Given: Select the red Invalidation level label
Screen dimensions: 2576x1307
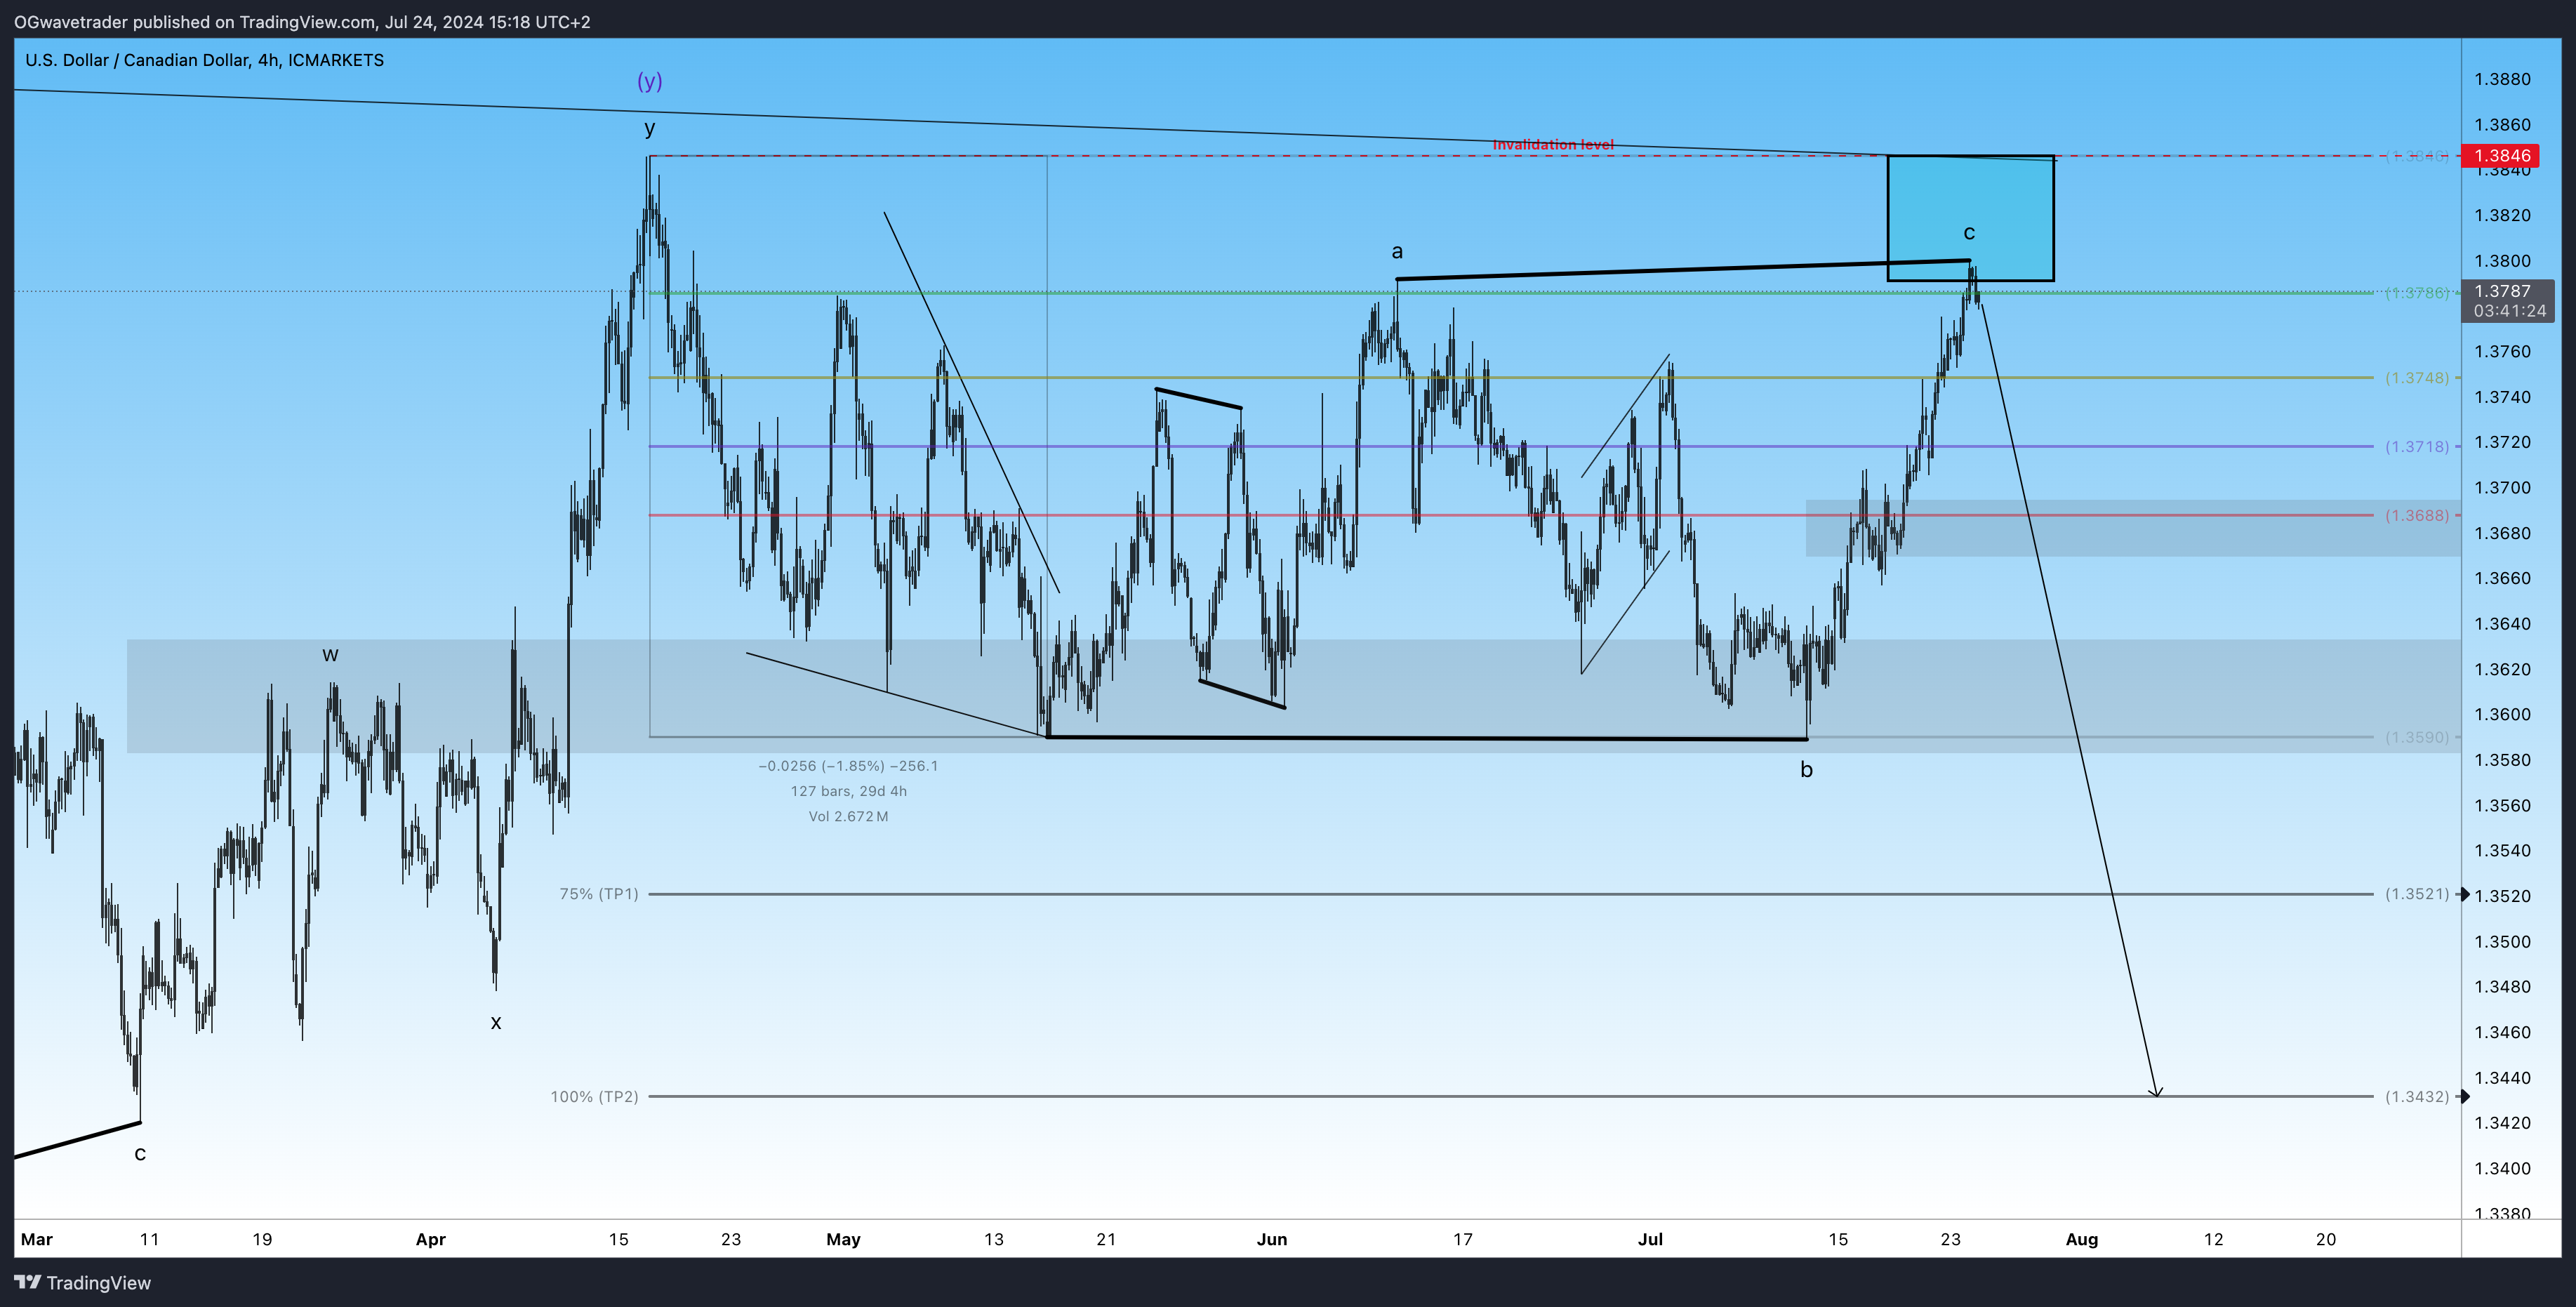Looking at the screenshot, I should click(x=1553, y=145).
